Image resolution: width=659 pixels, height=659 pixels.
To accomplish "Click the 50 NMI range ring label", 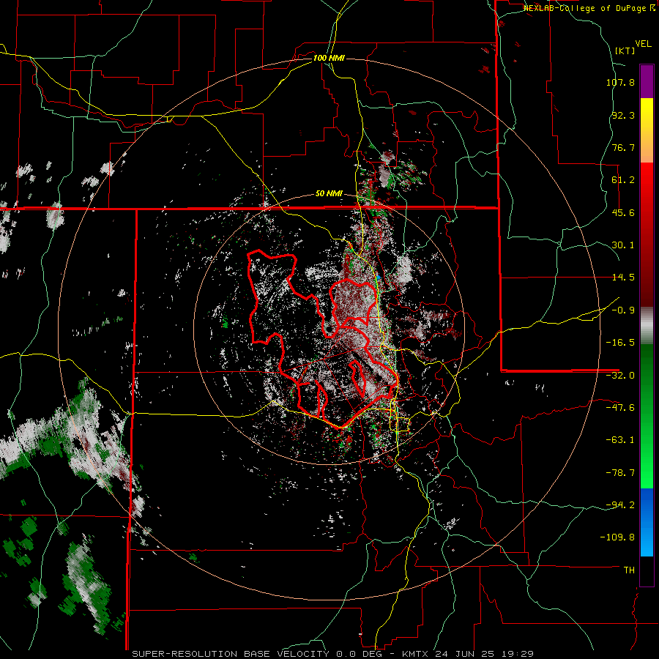I will [x=329, y=194].
